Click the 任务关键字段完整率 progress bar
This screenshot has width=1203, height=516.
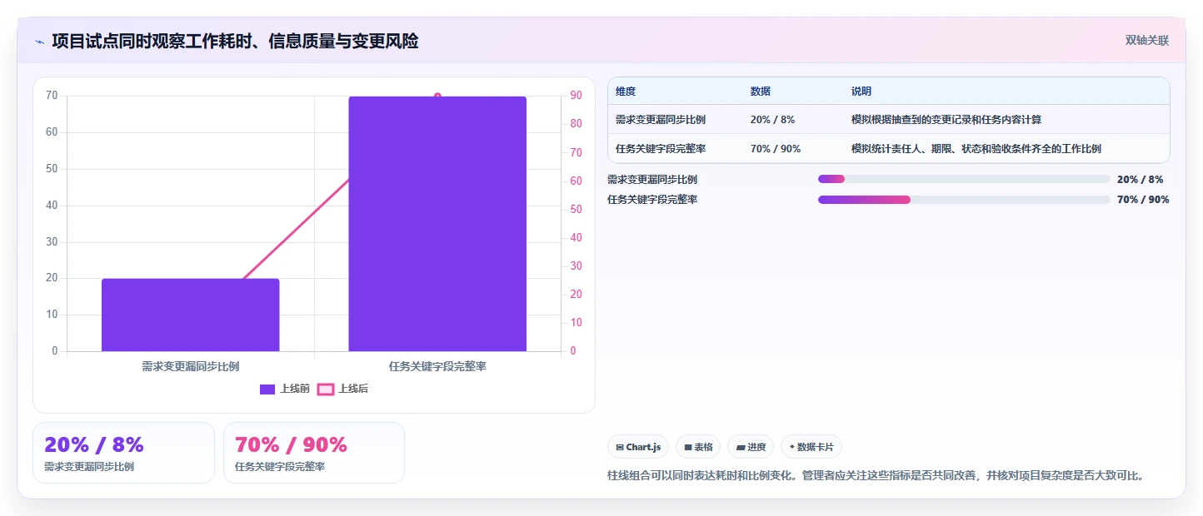964,200
